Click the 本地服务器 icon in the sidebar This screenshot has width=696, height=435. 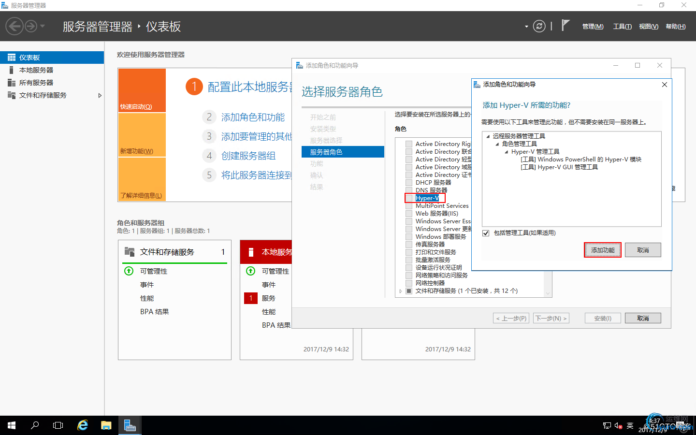pos(12,70)
